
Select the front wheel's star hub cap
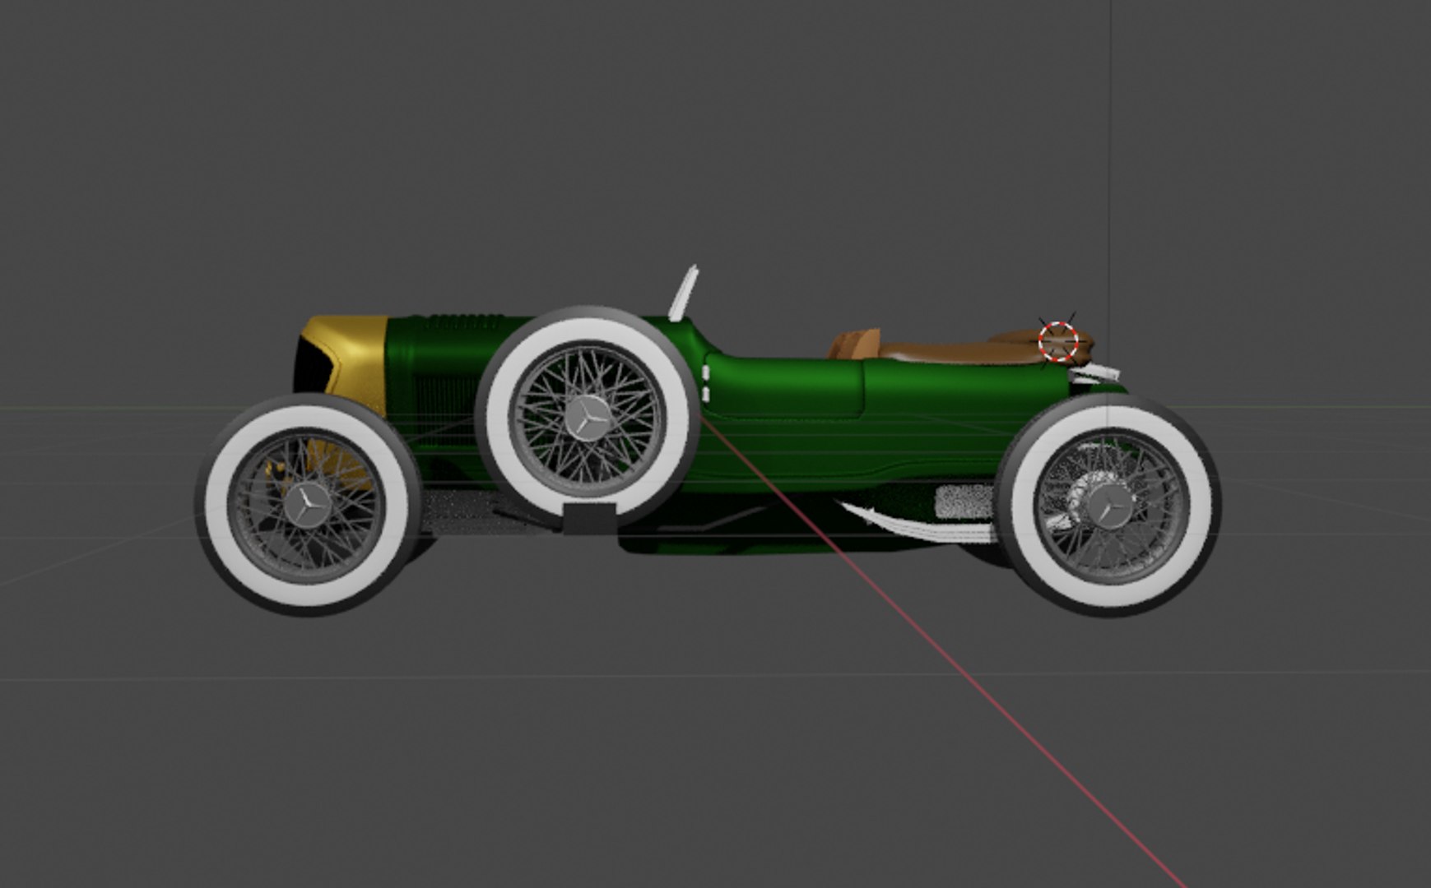pyautogui.click(x=306, y=503)
